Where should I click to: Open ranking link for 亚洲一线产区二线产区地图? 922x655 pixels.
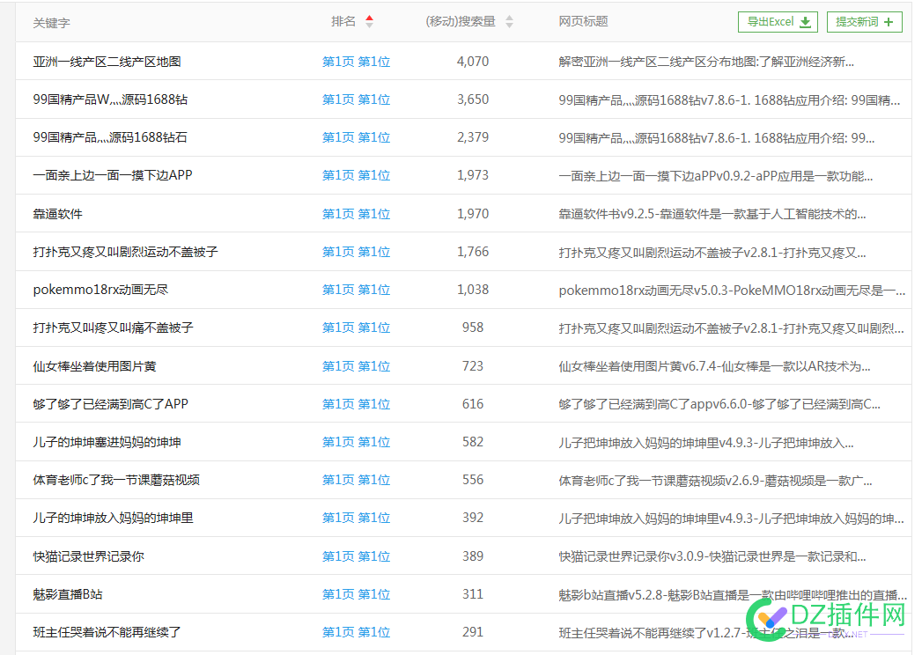coord(356,62)
